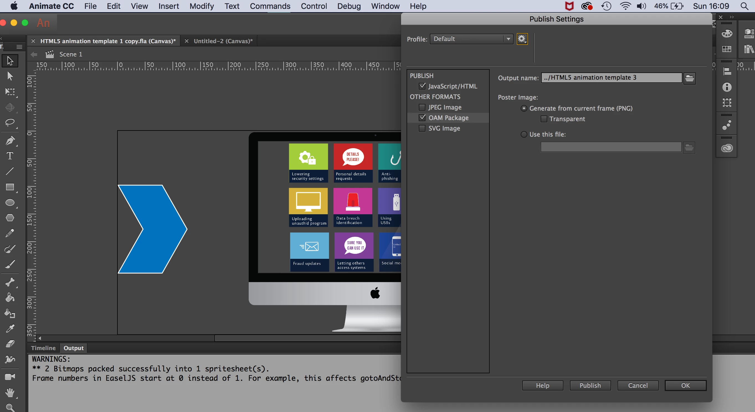Select the Rectangle tool
This screenshot has width=755, height=412.
tap(10, 187)
